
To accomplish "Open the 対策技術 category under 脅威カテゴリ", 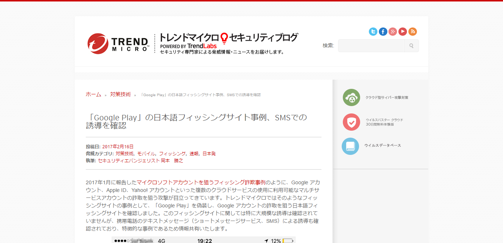I will [124, 153].
